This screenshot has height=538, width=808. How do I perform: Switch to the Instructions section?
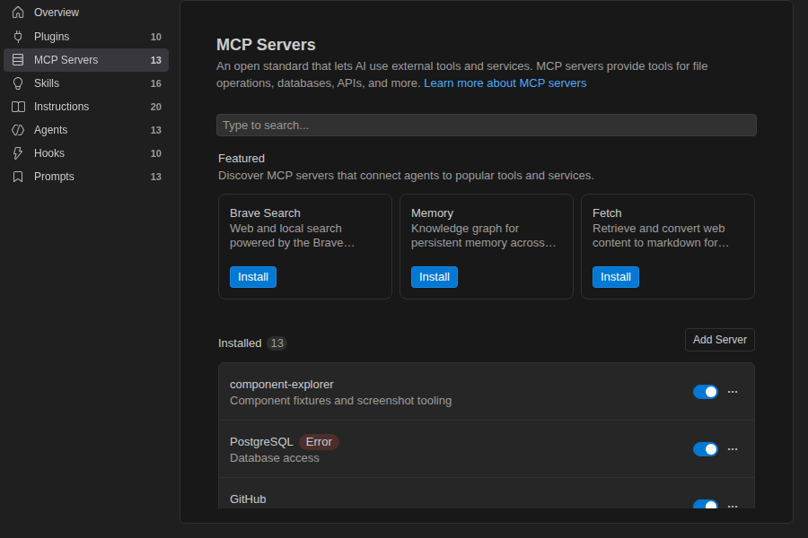pos(86,107)
